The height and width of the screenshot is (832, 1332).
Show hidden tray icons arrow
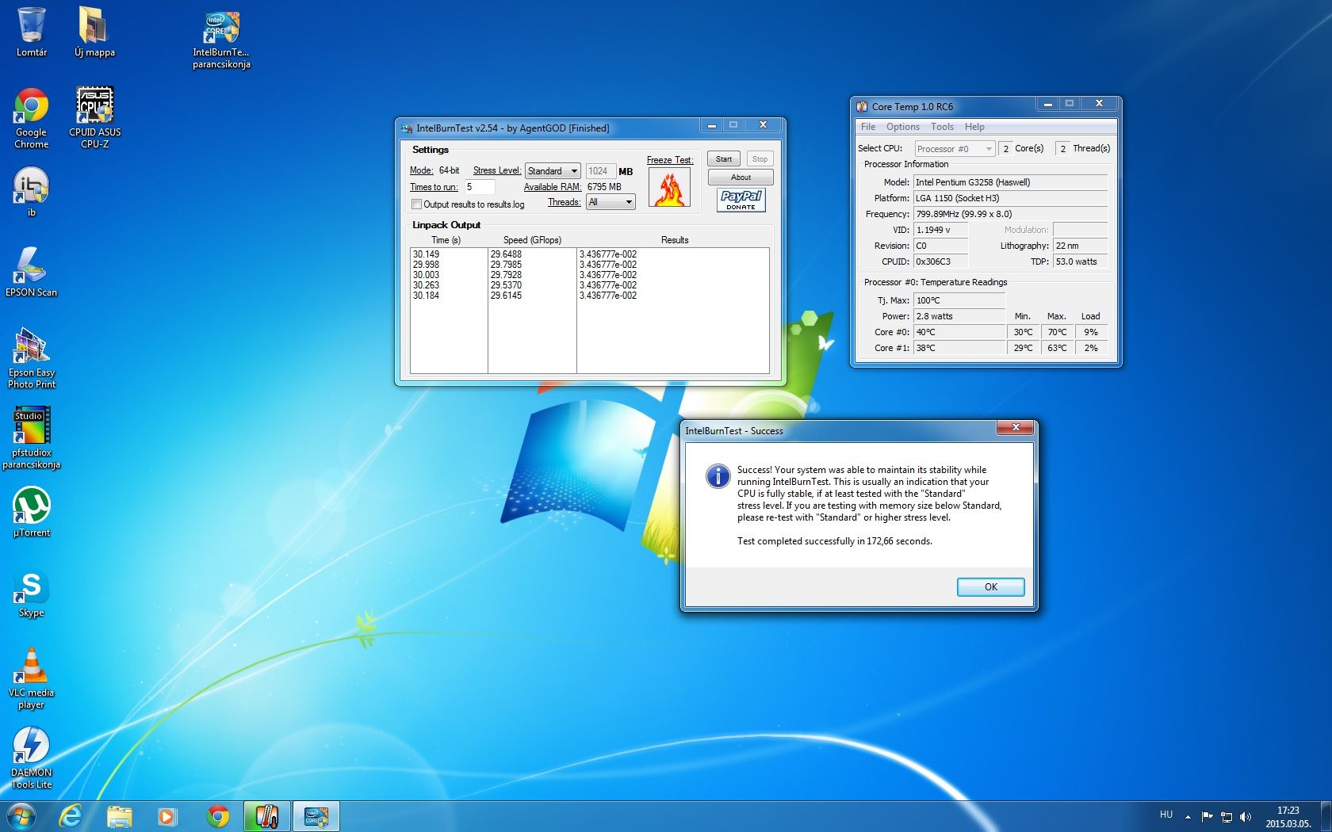1188,816
